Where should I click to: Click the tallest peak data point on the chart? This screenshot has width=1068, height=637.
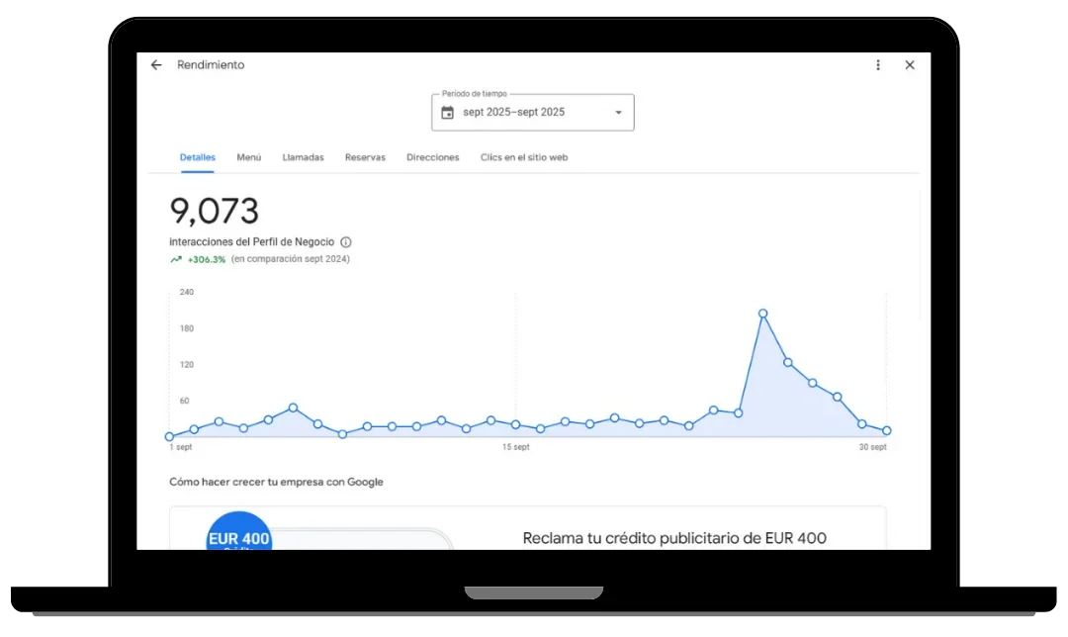(762, 314)
